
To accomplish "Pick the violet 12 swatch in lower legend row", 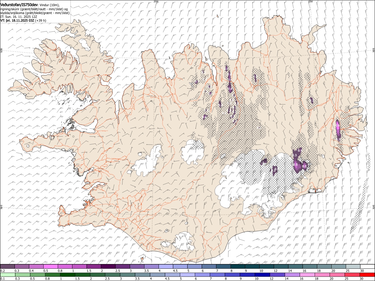I will (x=277, y=275).
